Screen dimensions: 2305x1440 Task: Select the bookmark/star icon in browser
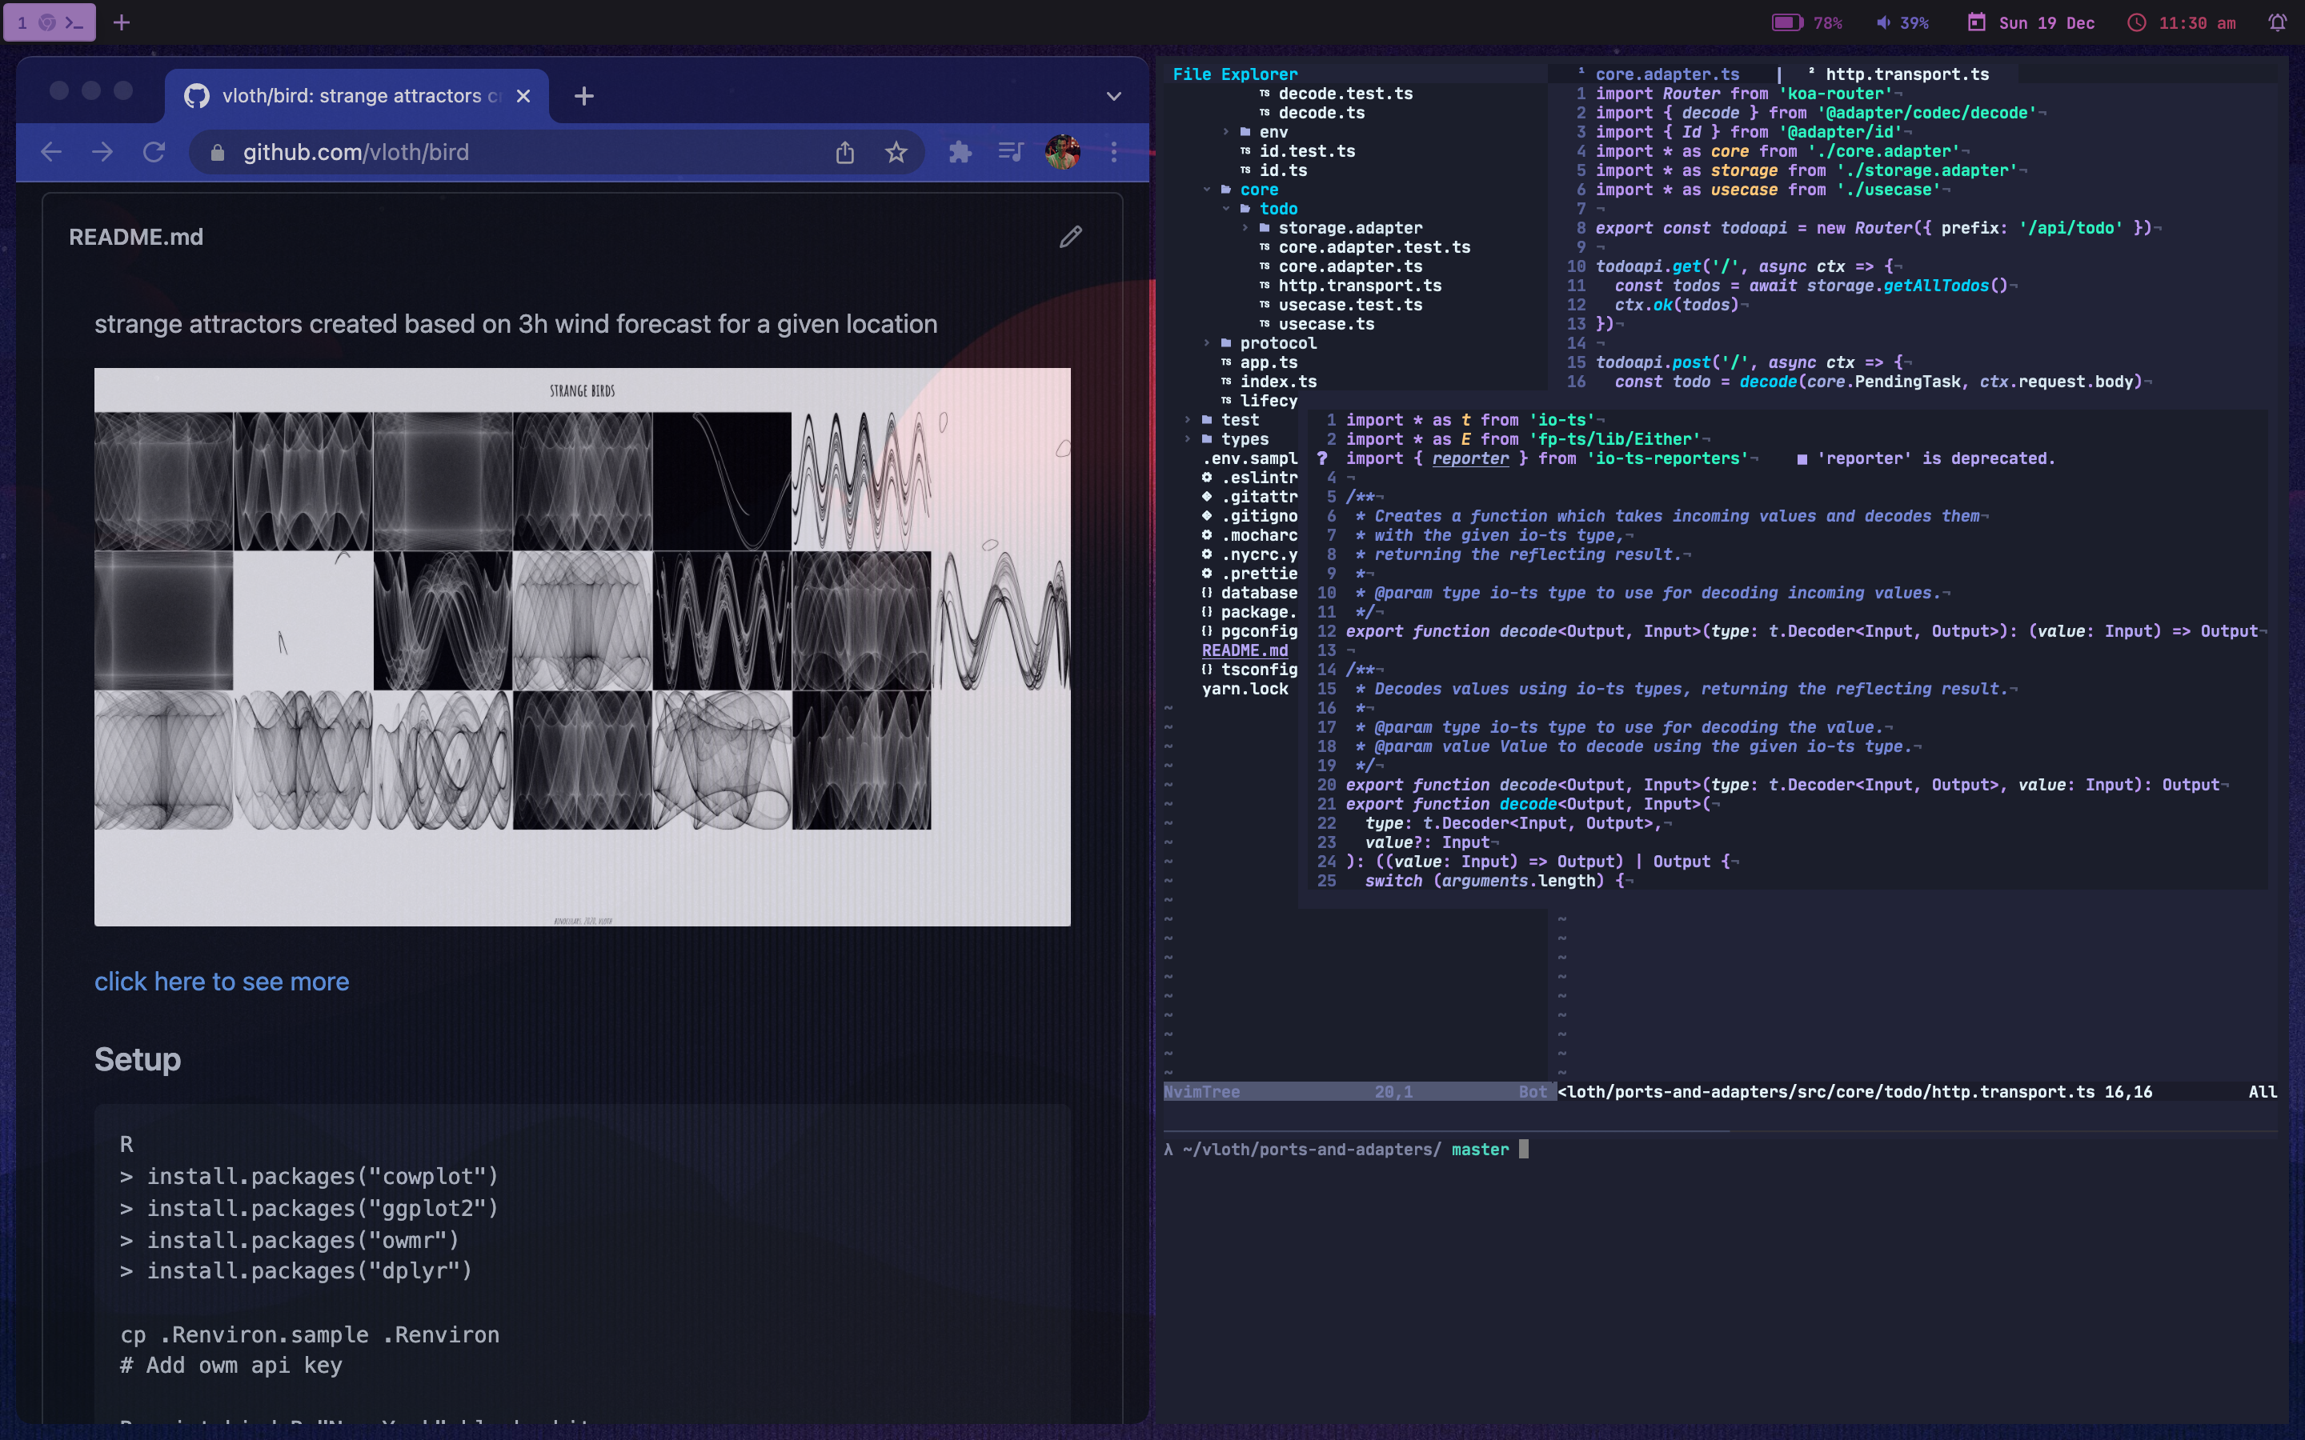tap(896, 151)
